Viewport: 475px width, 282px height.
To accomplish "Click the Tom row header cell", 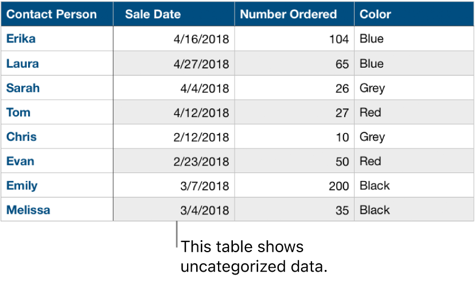I will [18, 112].
